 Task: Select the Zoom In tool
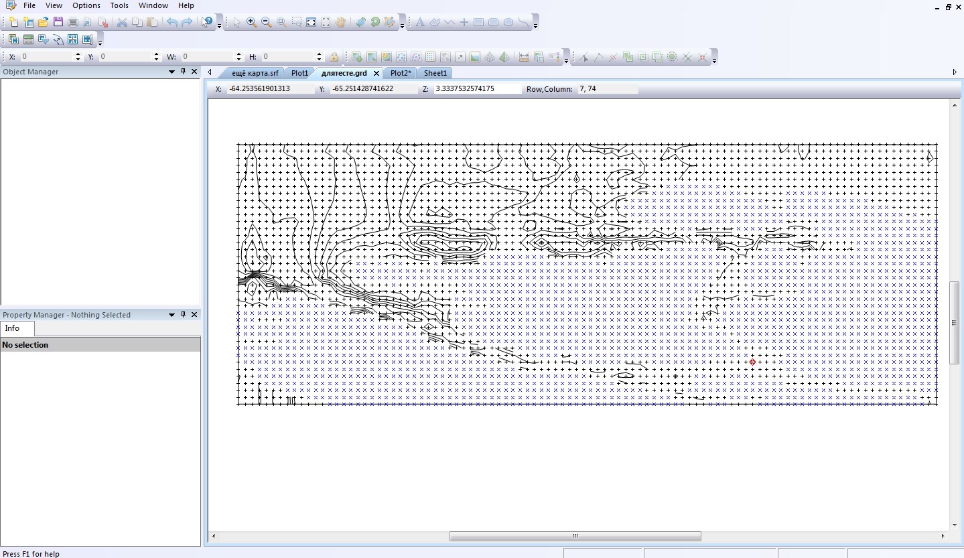tap(251, 22)
